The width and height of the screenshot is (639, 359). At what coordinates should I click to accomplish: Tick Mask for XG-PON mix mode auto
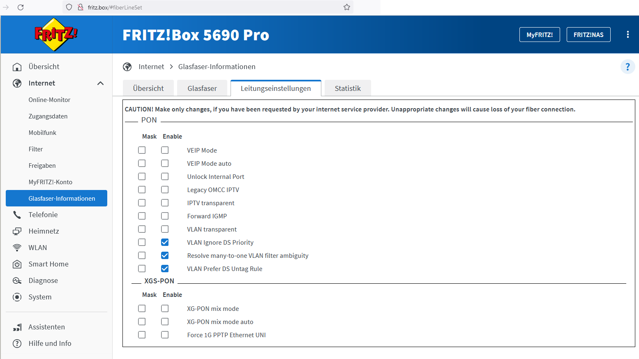(142, 322)
